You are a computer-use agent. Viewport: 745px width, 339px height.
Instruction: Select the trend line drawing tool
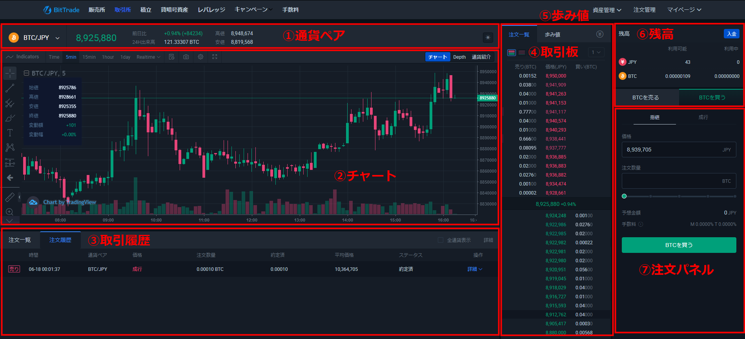coord(10,88)
